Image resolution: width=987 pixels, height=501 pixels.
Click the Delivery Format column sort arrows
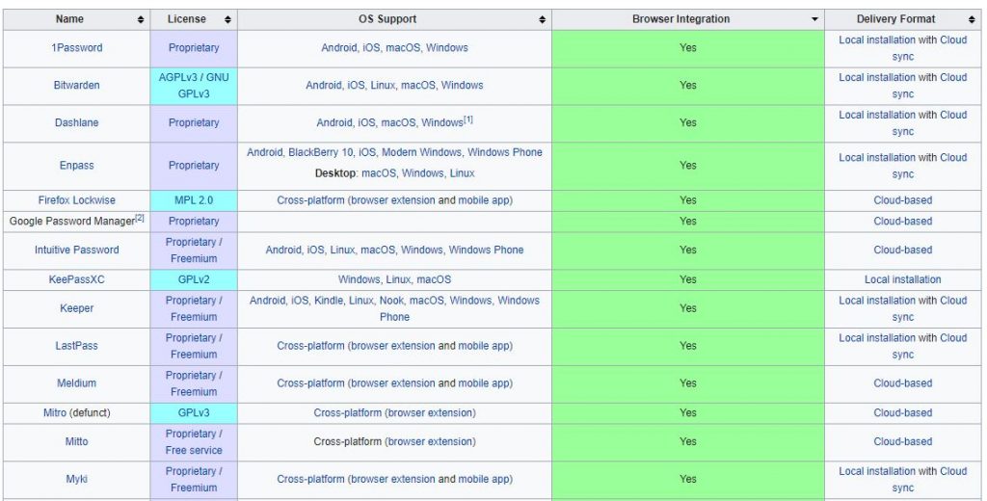tap(972, 19)
